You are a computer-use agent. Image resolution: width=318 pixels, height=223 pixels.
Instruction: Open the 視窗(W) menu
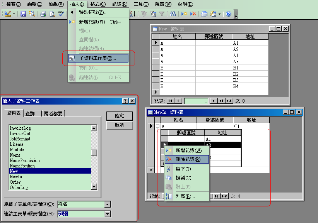[163, 4]
